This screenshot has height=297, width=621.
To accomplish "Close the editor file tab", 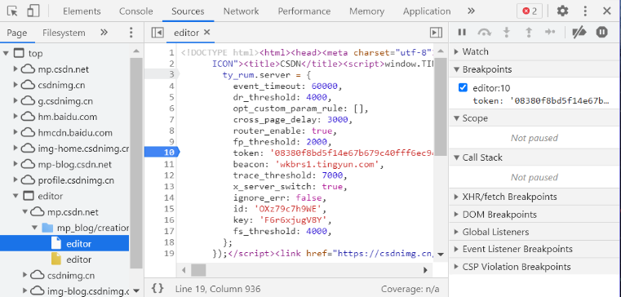I will coord(206,32).
